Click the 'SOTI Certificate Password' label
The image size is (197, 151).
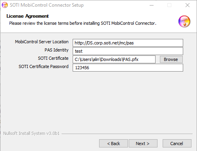tap(43, 66)
